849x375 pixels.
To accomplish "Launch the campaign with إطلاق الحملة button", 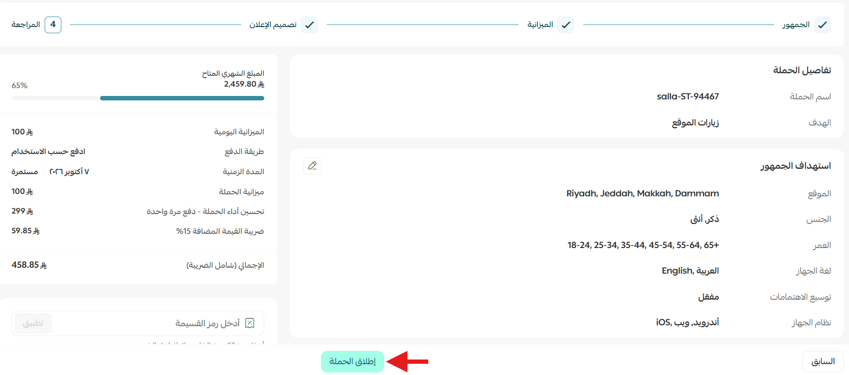I will (x=353, y=362).
